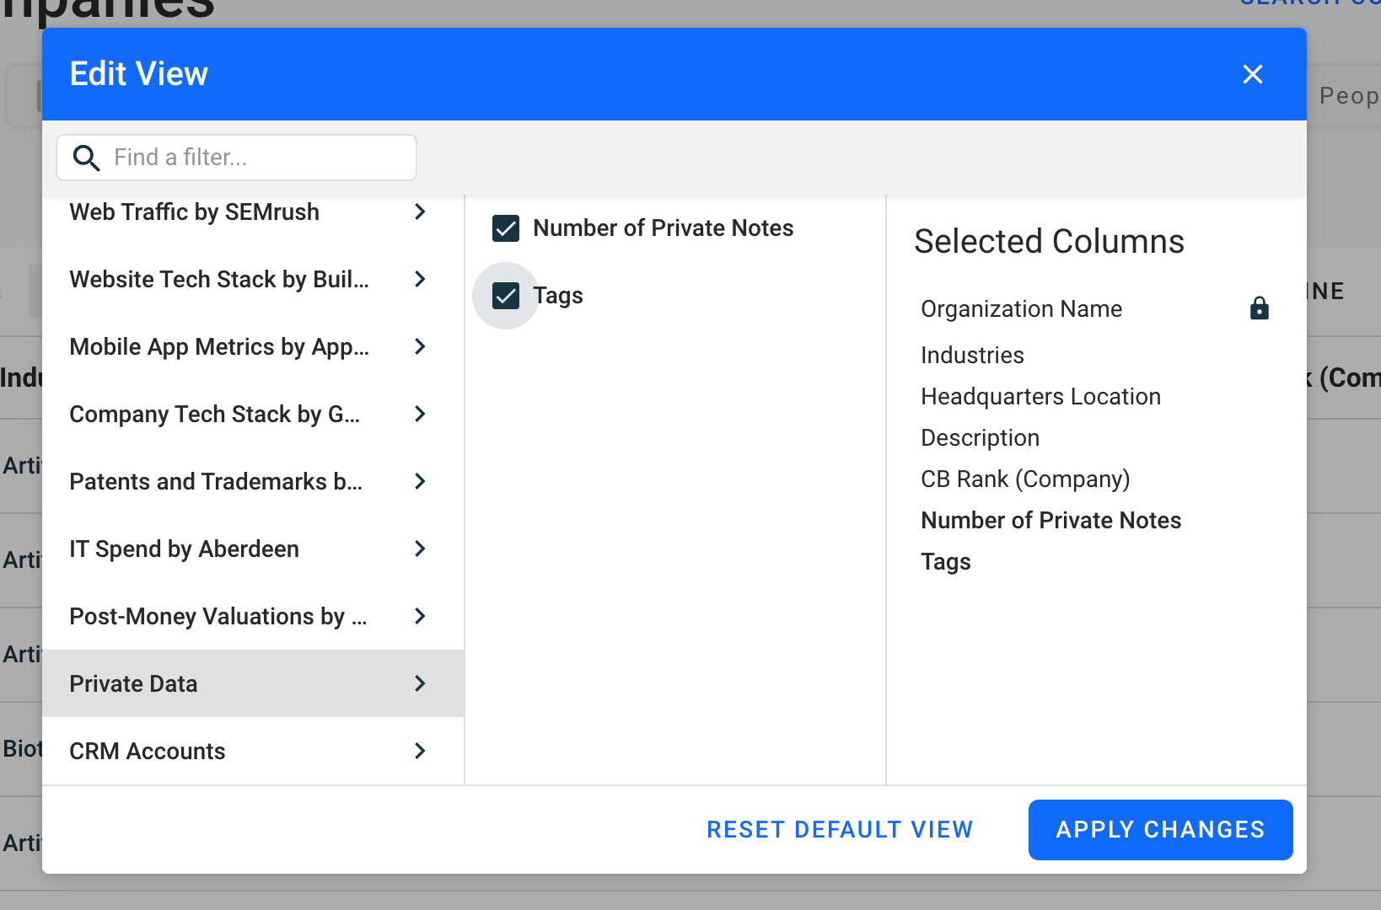
Task: Open Patents and Trademarks category
Action: (x=253, y=481)
